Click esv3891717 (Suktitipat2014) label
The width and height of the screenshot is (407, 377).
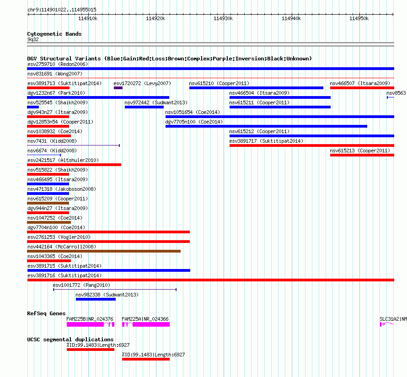(x=266, y=141)
